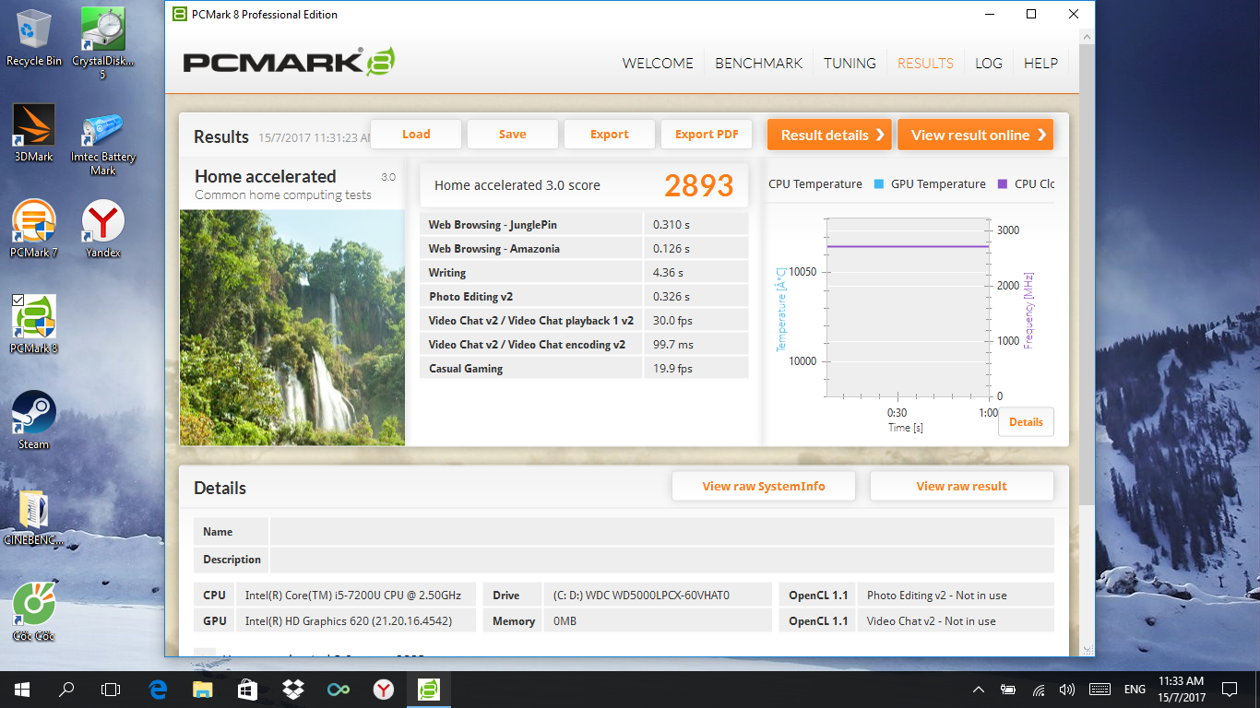1260x708 pixels.
Task: Click the purple CPU Clock legend swatch
Action: click(x=1002, y=184)
